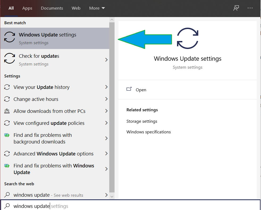Click the sync icon beside Check for updates
Viewport: 261px width, 210px height.
coord(10,58)
